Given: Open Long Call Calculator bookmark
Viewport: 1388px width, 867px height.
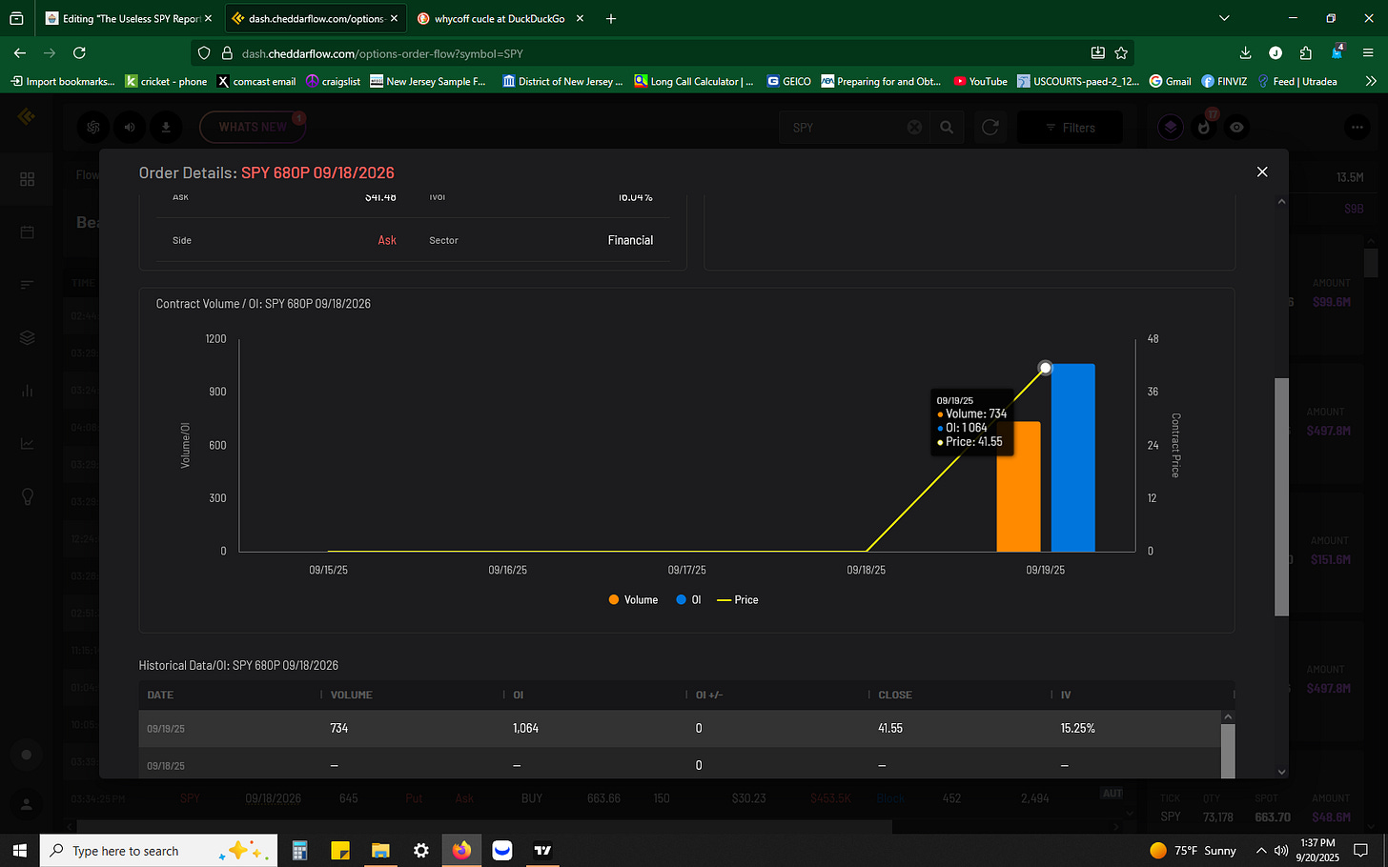Looking at the screenshot, I should click(694, 81).
